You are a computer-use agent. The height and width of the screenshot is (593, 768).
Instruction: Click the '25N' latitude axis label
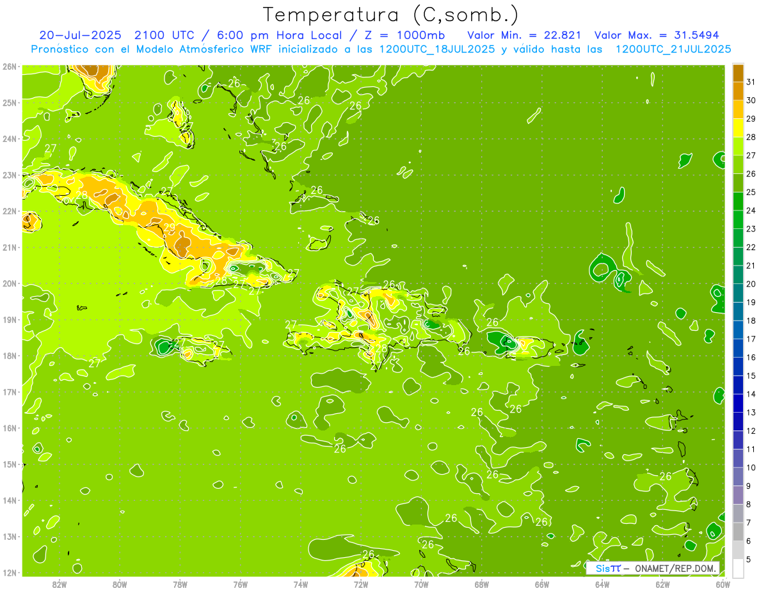[10, 102]
